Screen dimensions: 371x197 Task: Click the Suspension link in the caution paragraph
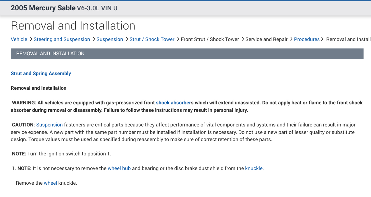[x=49, y=125]
